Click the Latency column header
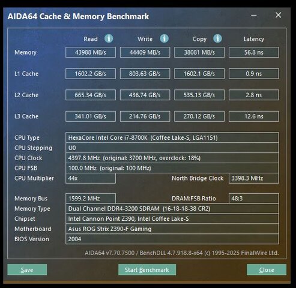Screen dimensions: 296x288 tap(254, 39)
